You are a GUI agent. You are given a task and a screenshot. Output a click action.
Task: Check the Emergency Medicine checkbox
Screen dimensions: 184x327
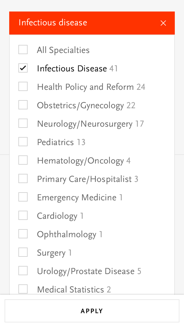(x=23, y=197)
